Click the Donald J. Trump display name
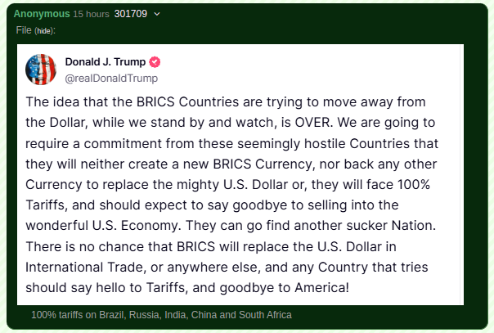Viewport: 494px width, 333px height. coord(106,61)
